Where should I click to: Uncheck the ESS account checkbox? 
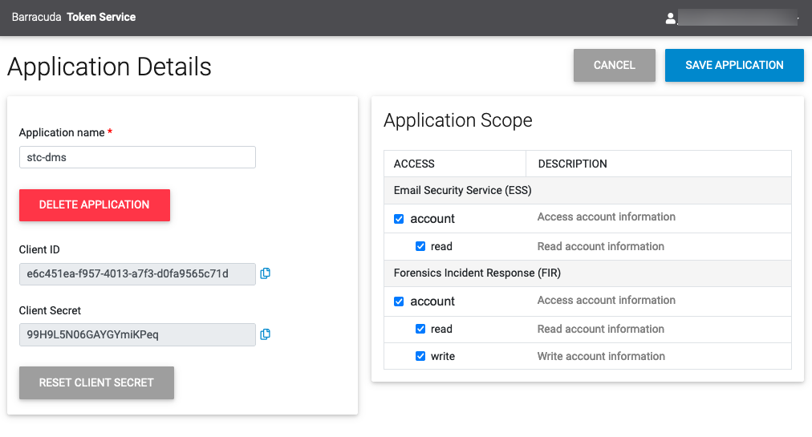(399, 219)
